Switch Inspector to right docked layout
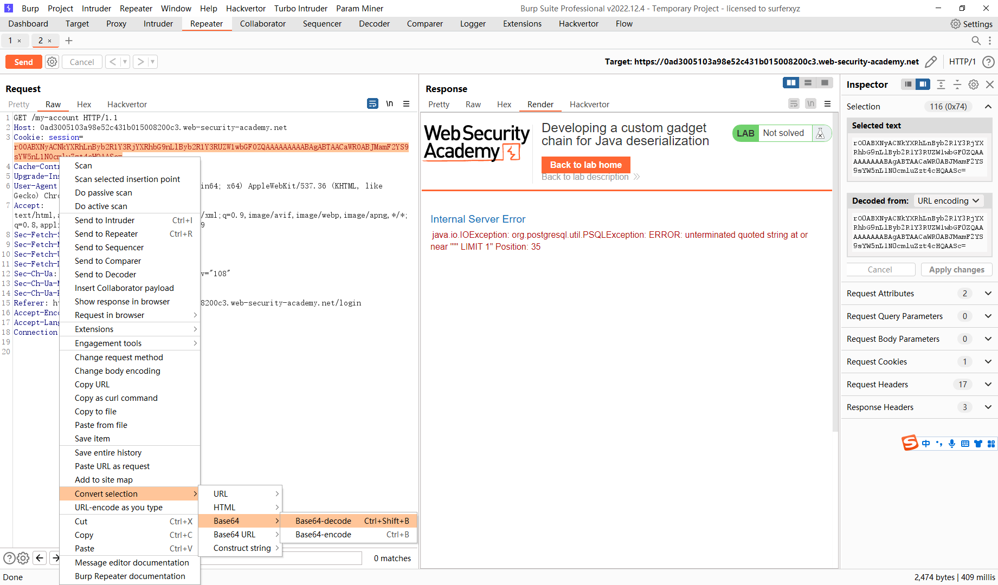998x585 pixels. point(923,84)
